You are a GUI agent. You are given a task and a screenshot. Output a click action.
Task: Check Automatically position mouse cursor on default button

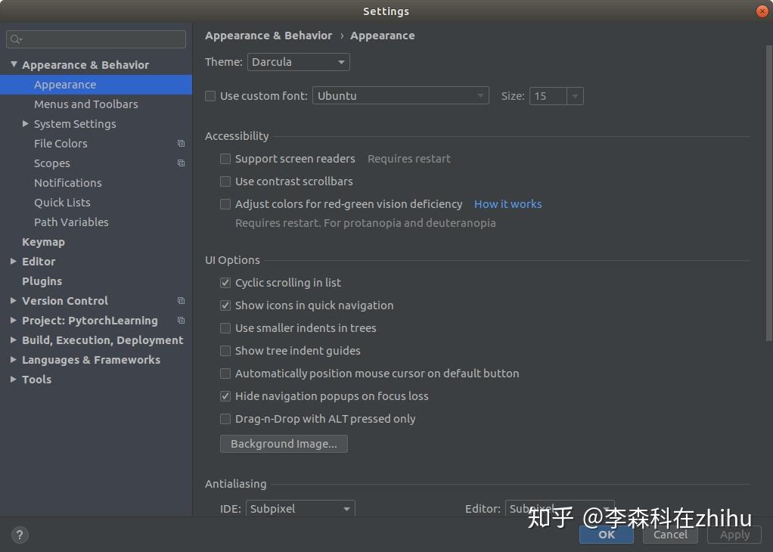click(225, 374)
